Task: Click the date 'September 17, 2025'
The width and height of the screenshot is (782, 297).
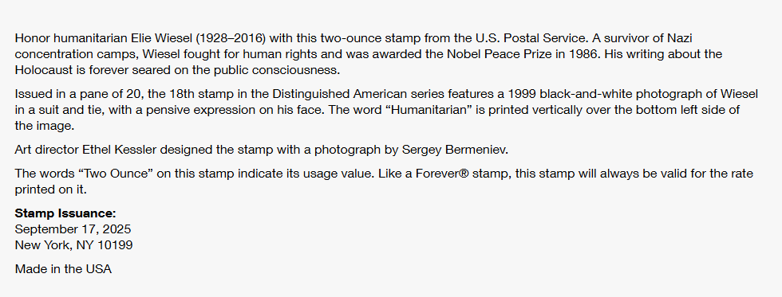Action: 73,229
